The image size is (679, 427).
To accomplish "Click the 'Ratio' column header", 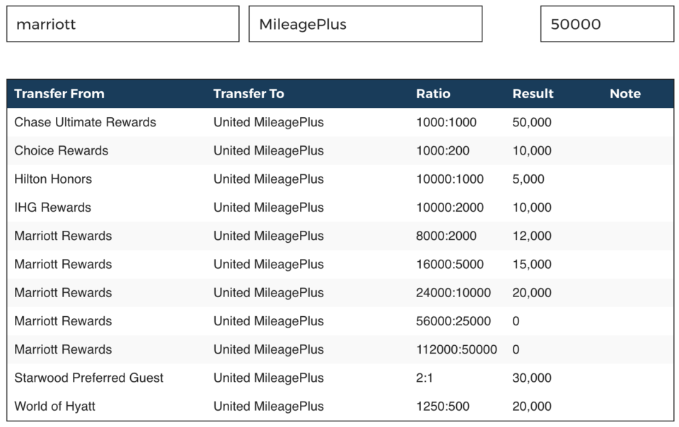I will (433, 93).
